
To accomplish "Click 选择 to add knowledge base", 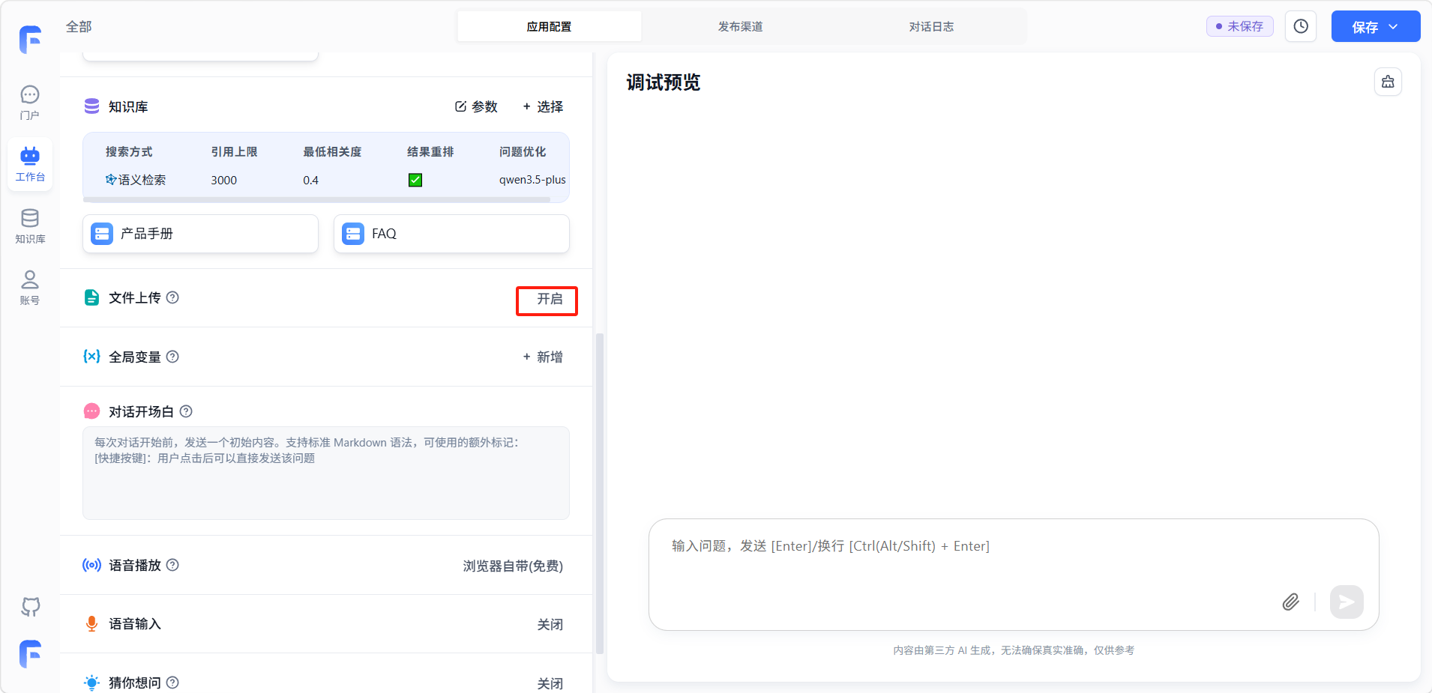I will [x=543, y=106].
